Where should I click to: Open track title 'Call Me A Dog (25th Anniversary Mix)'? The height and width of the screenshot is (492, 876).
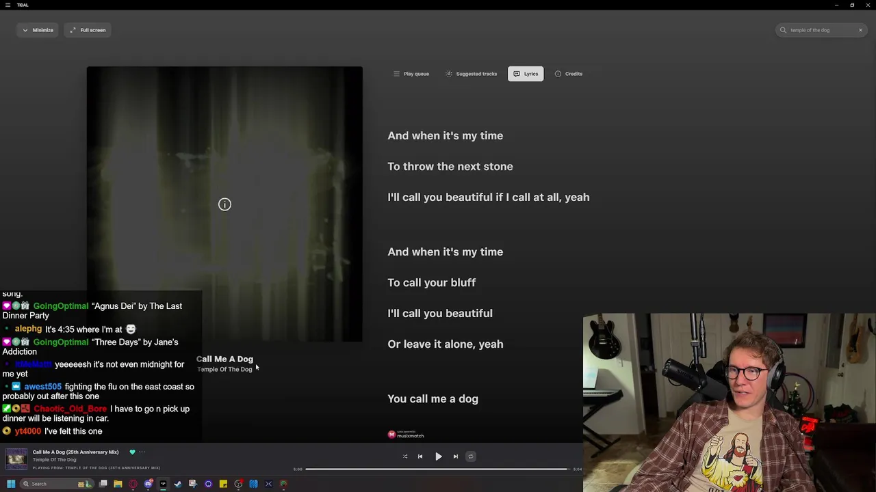(75, 452)
